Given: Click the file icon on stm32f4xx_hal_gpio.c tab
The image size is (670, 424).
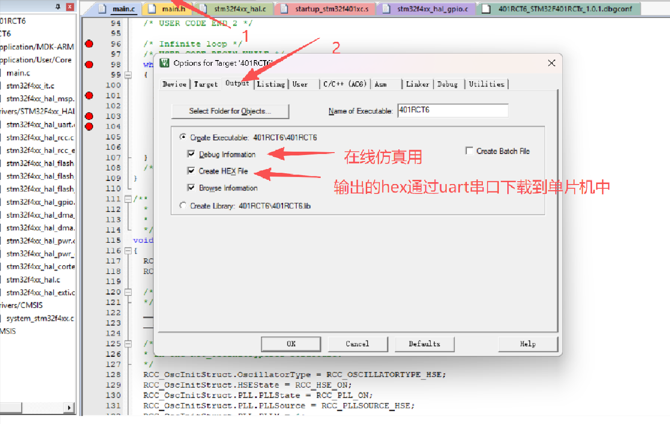Looking at the screenshot, I should point(386,8).
